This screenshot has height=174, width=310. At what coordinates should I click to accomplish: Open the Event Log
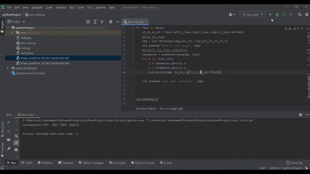tap(294, 163)
